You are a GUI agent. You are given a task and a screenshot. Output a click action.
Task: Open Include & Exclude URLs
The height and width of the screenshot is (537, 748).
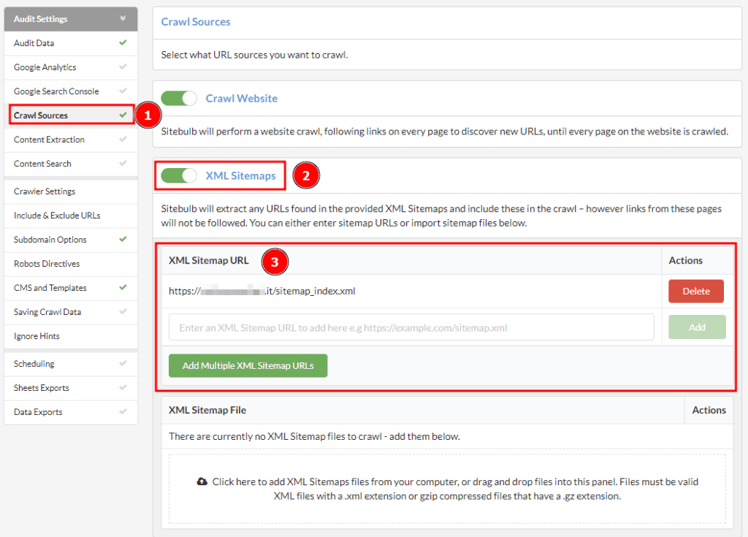(71, 216)
